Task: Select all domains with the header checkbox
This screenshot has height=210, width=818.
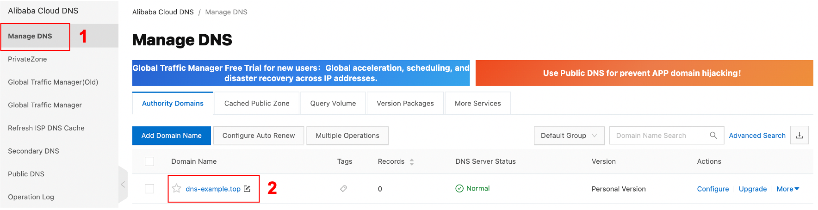Action: pos(149,161)
